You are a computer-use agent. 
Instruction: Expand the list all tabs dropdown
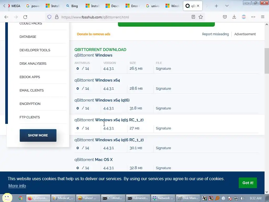coord(227,6)
